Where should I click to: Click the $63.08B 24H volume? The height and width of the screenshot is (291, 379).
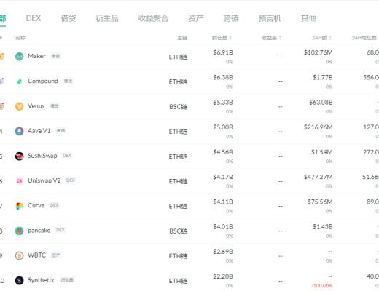point(321,103)
